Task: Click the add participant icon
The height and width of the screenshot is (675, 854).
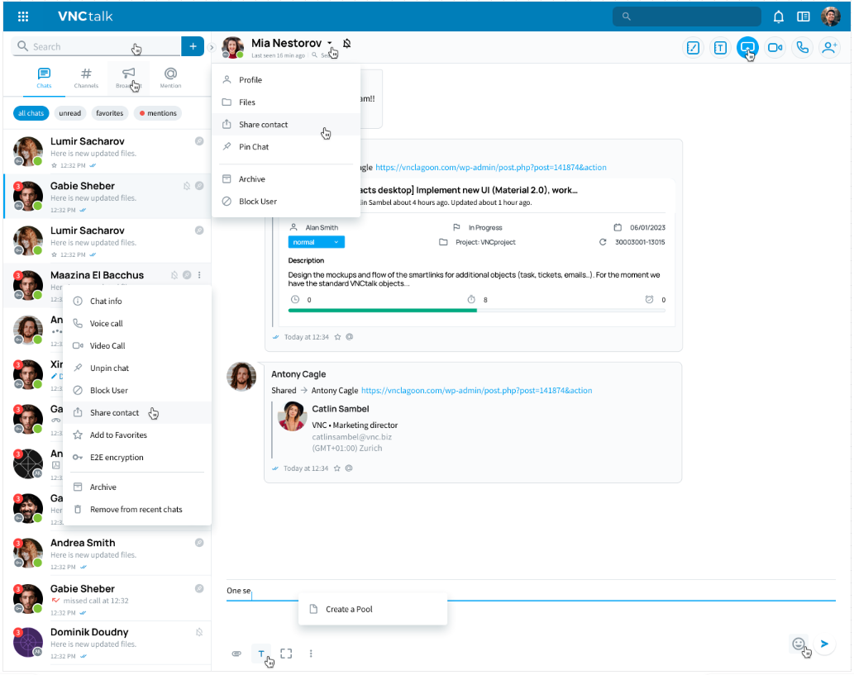Action: pyautogui.click(x=828, y=48)
